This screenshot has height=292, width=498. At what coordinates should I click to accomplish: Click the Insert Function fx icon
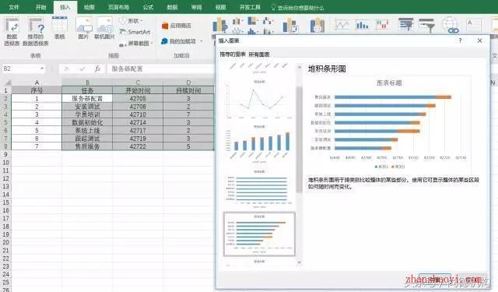[97, 69]
